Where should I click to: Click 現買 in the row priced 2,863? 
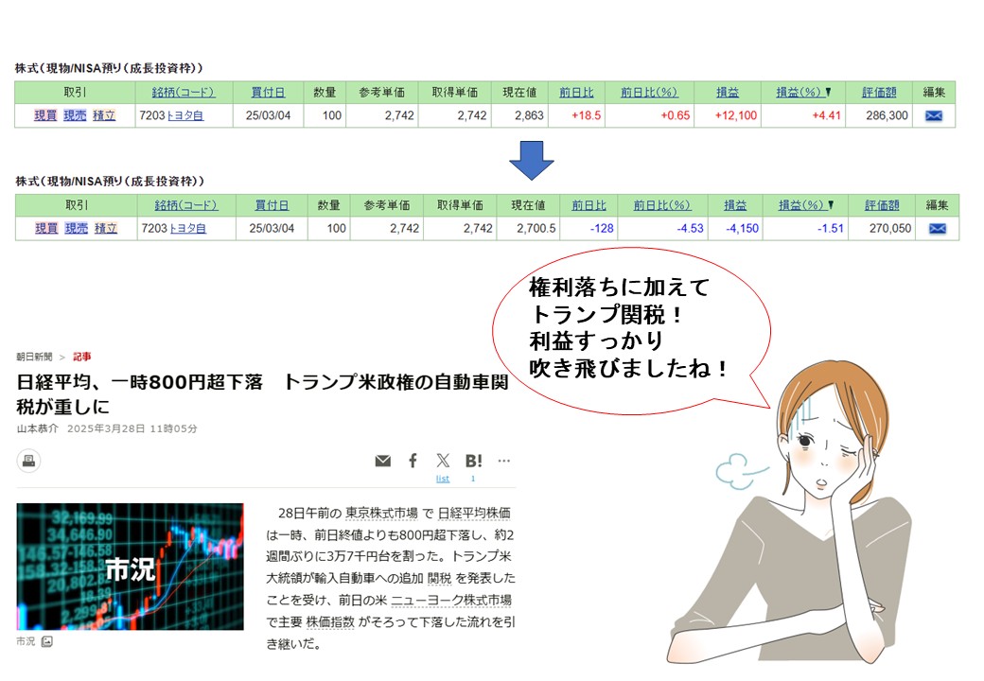[45, 115]
